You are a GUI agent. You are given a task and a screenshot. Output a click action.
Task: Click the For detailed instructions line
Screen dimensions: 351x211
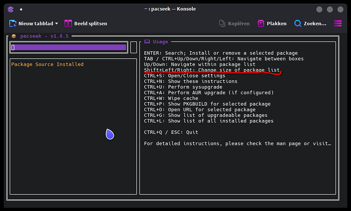(238, 143)
